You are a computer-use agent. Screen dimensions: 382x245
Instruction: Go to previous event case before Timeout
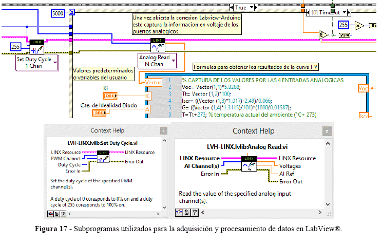(308, 12)
